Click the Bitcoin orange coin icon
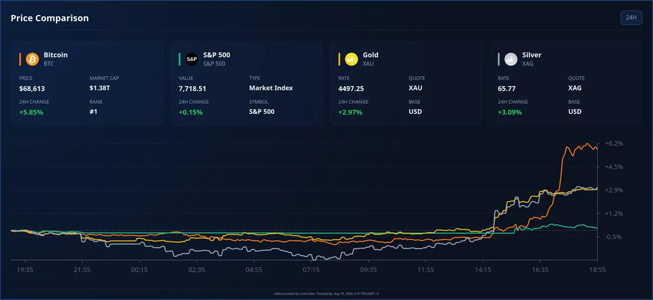The image size is (653, 300). (32, 59)
